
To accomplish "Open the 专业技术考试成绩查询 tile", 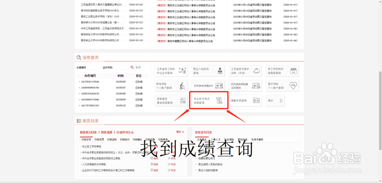I will pyautogui.click(x=209, y=100).
